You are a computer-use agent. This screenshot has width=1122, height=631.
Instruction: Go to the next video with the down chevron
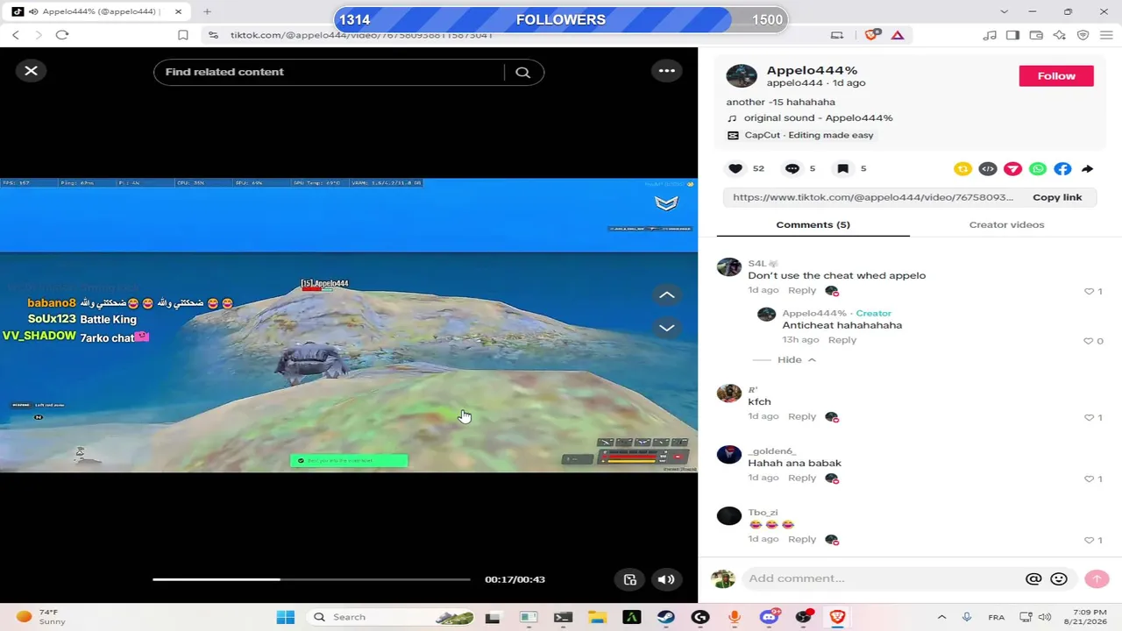pyautogui.click(x=667, y=328)
